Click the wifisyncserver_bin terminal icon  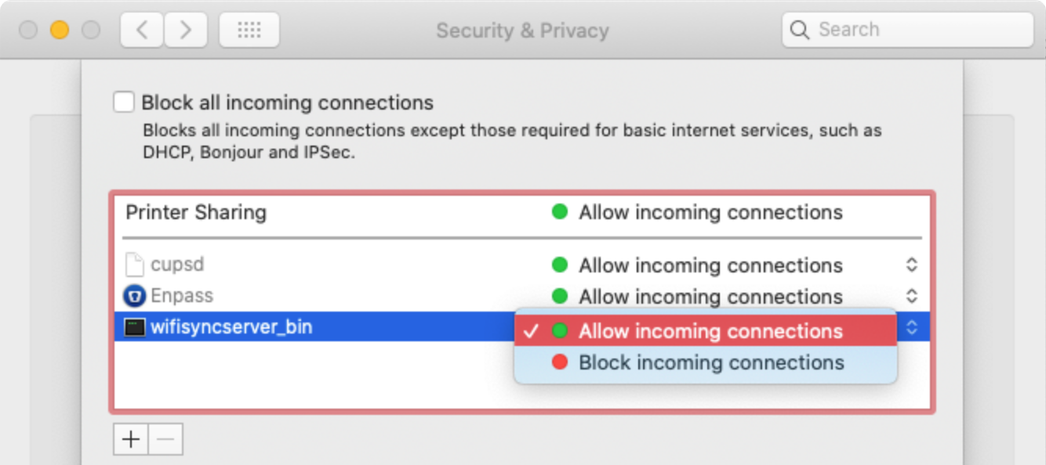135,327
